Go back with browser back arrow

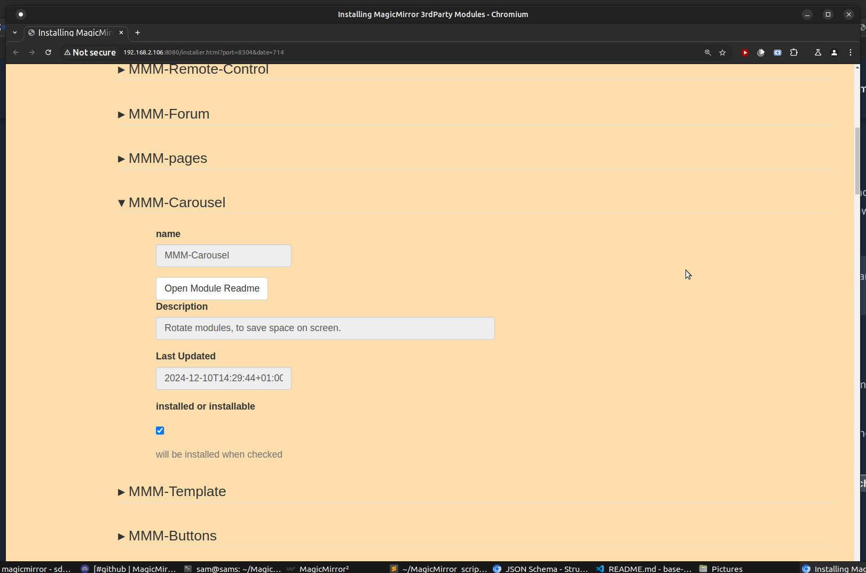click(x=16, y=52)
